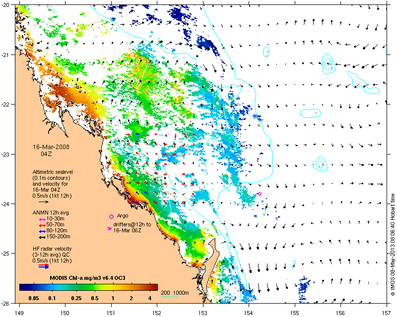Click the blue 80-120m ANMN arrow icon
The height and width of the screenshot is (317, 397).
[x=42, y=231]
